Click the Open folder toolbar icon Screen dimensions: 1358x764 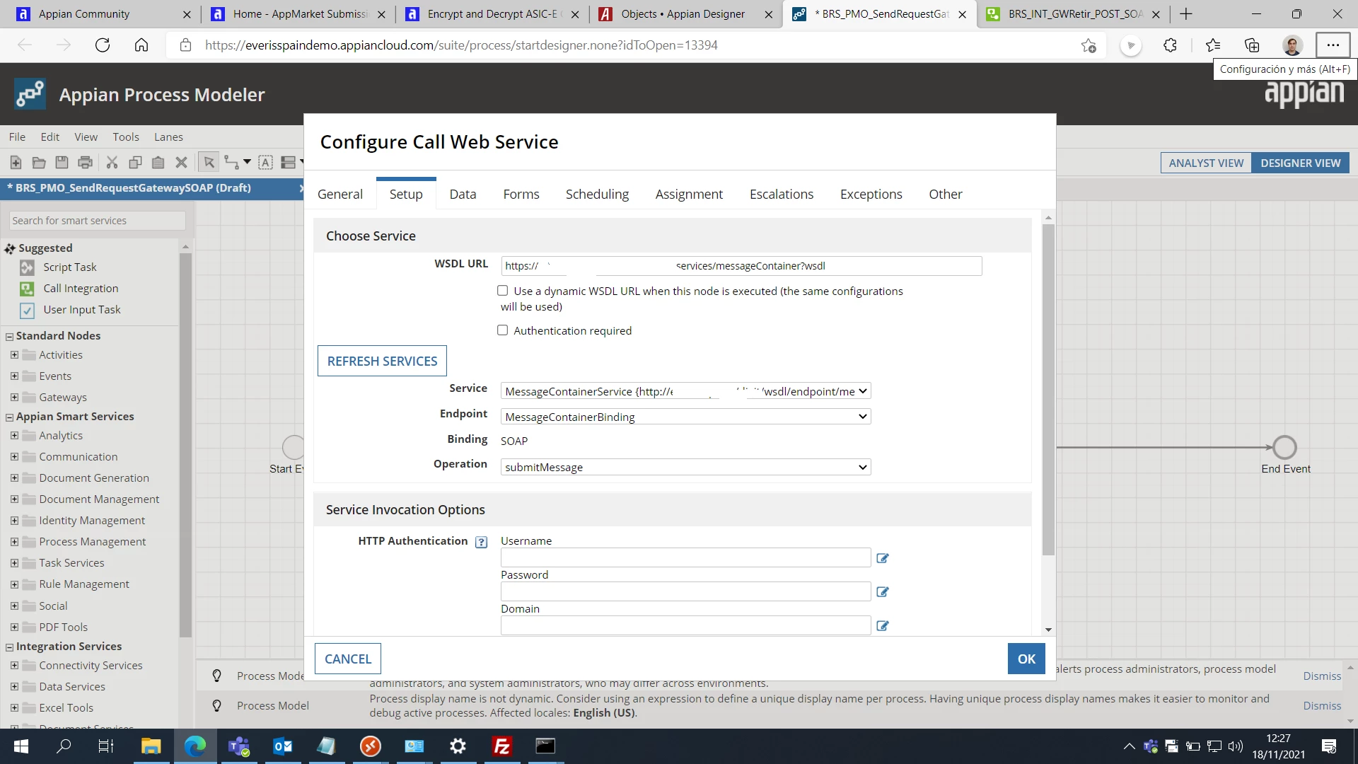point(39,163)
